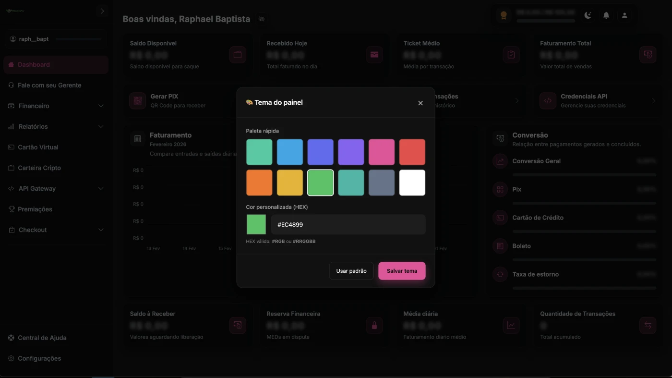Toggle balance visibility eye icon
672x378 pixels.
point(262,19)
